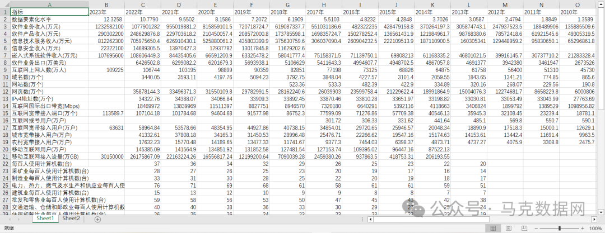
Task: Select value 12.3258 in row 2
Action: 106,19
